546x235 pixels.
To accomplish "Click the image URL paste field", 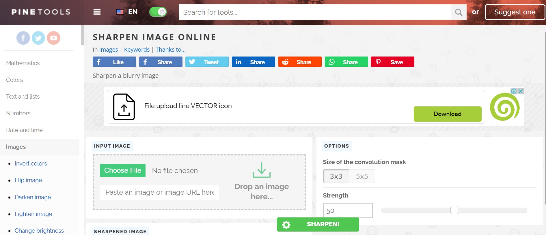I will (x=159, y=192).
